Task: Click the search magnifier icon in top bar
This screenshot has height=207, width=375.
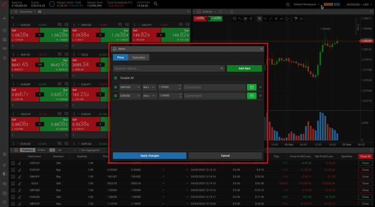Action: [x=156, y=4]
